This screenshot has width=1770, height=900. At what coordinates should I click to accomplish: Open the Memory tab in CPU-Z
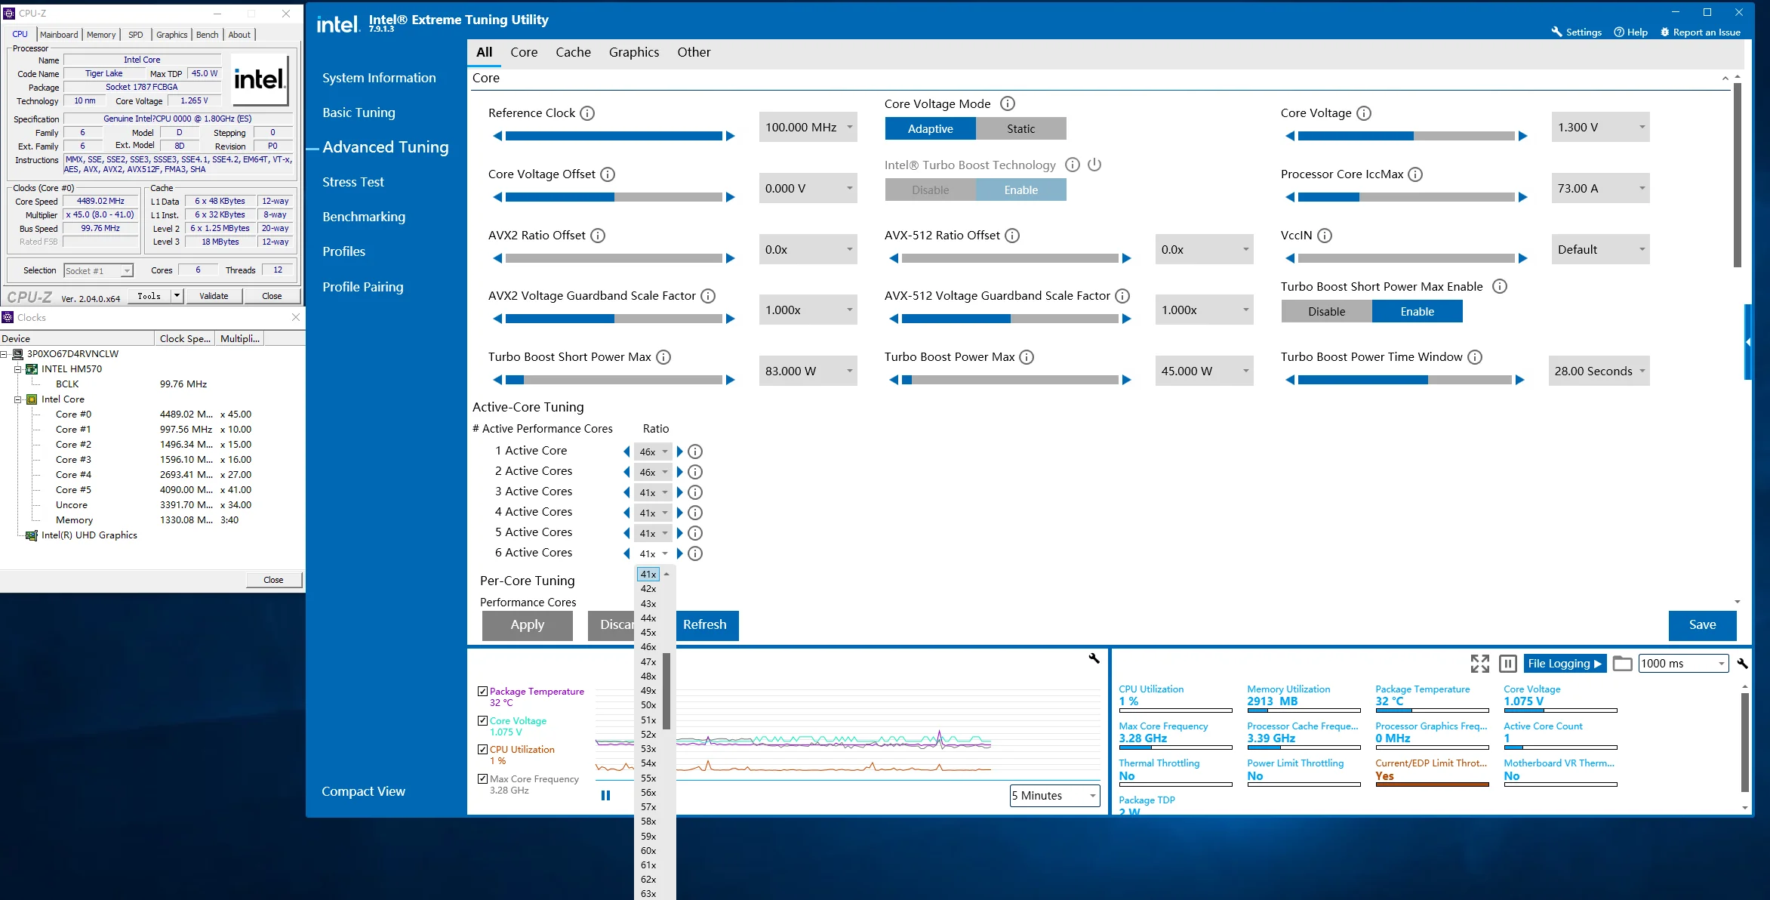point(101,34)
